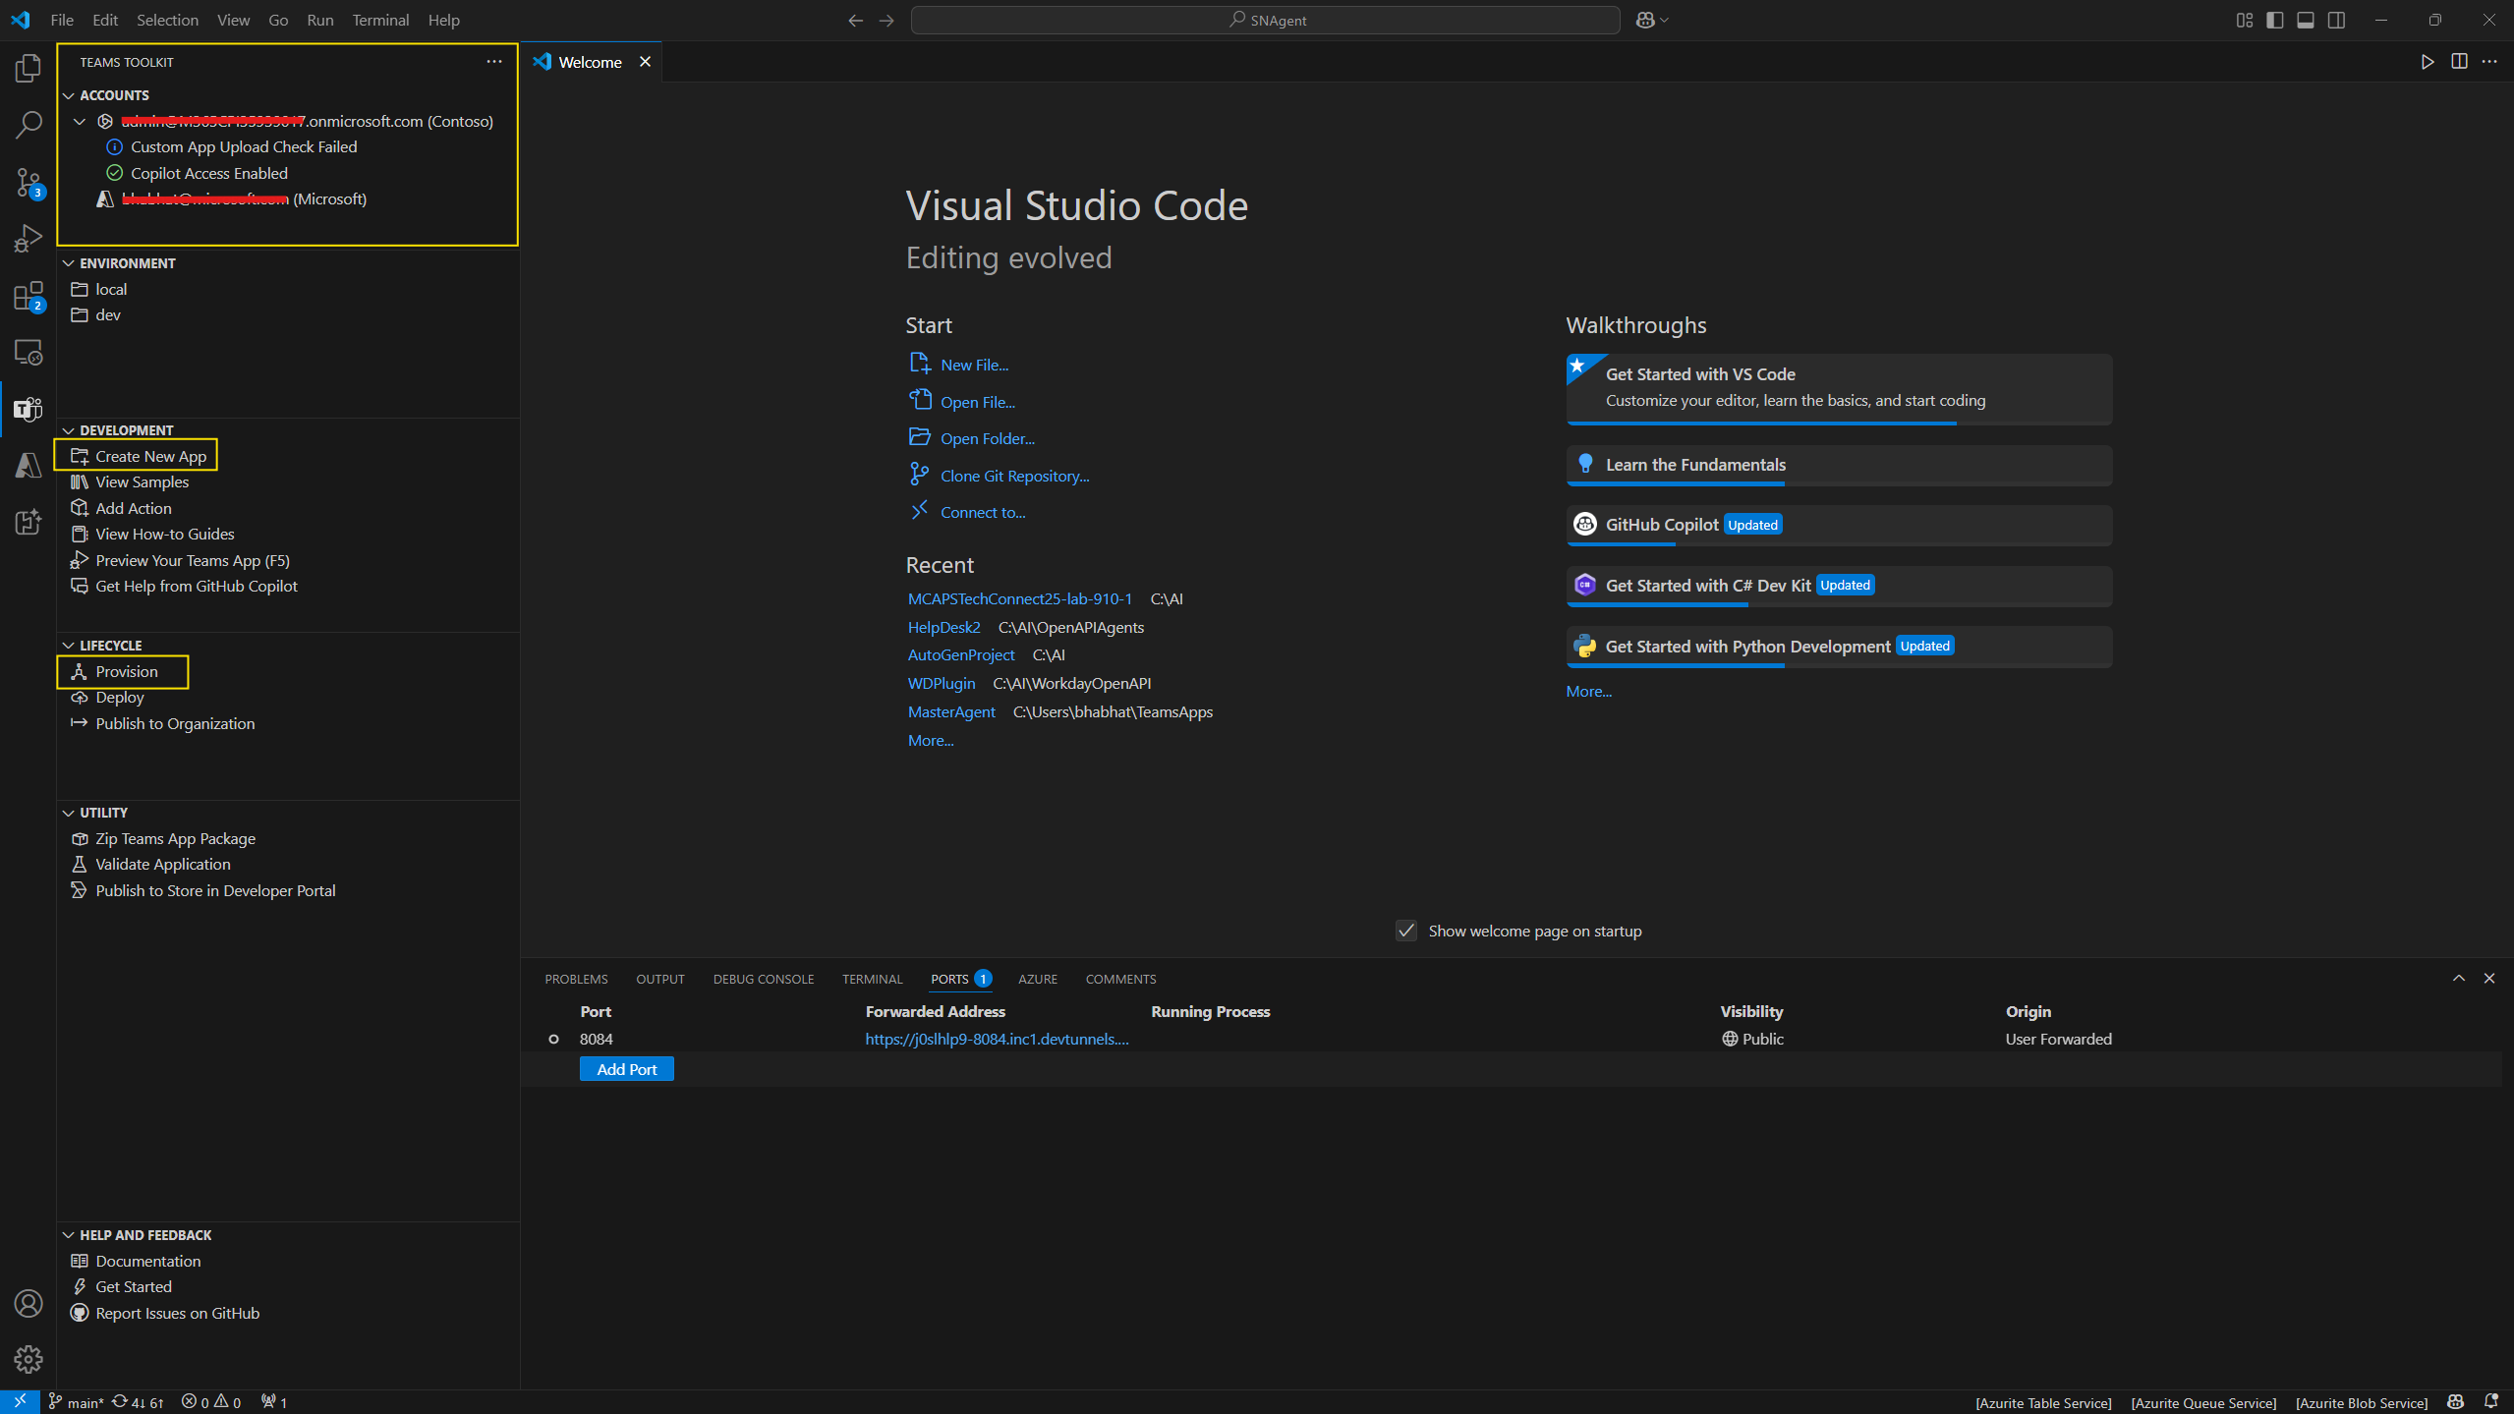The width and height of the screenshot is (2514, 1414).
Task: Toggle the bottom Panel visibility
Action: [2306, 20]
